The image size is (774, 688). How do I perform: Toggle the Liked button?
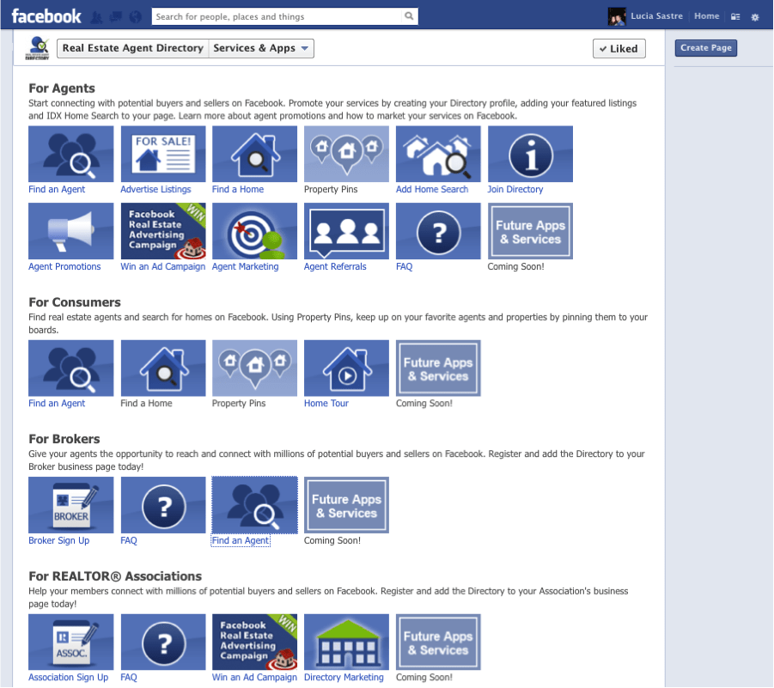point(619,48)
